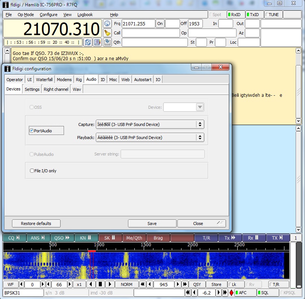Switch to the Waterfall configuration tab
305x299 pixels.
[x=44, y=80]
